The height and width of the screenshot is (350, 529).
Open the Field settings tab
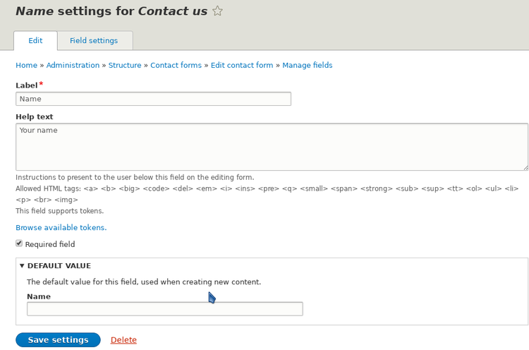point(94,40)
